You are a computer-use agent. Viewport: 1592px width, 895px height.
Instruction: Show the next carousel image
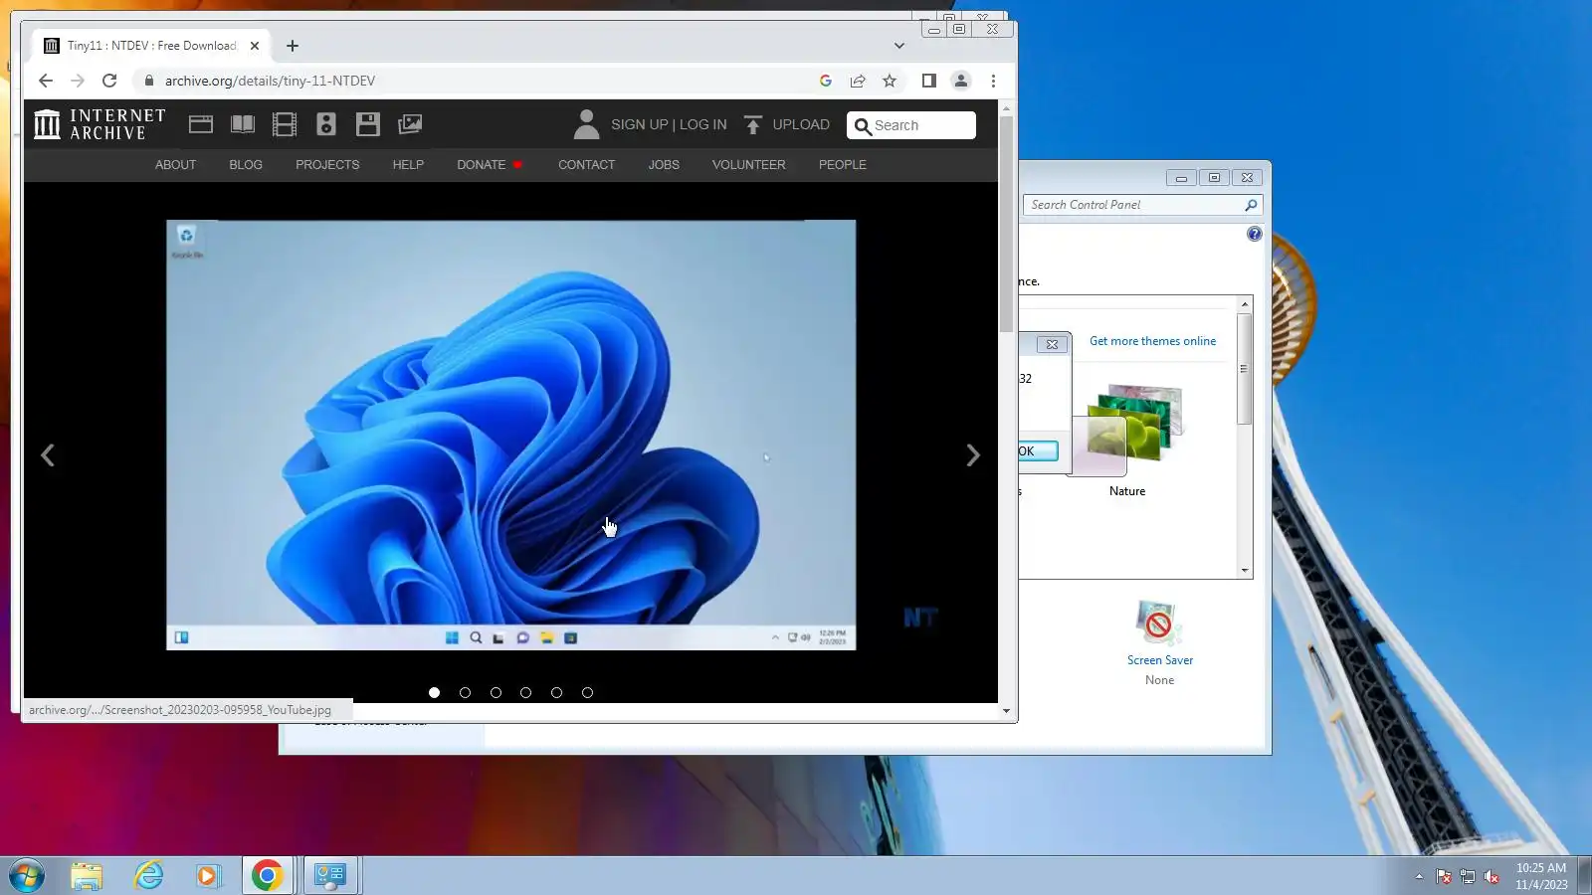coord(973,455)
